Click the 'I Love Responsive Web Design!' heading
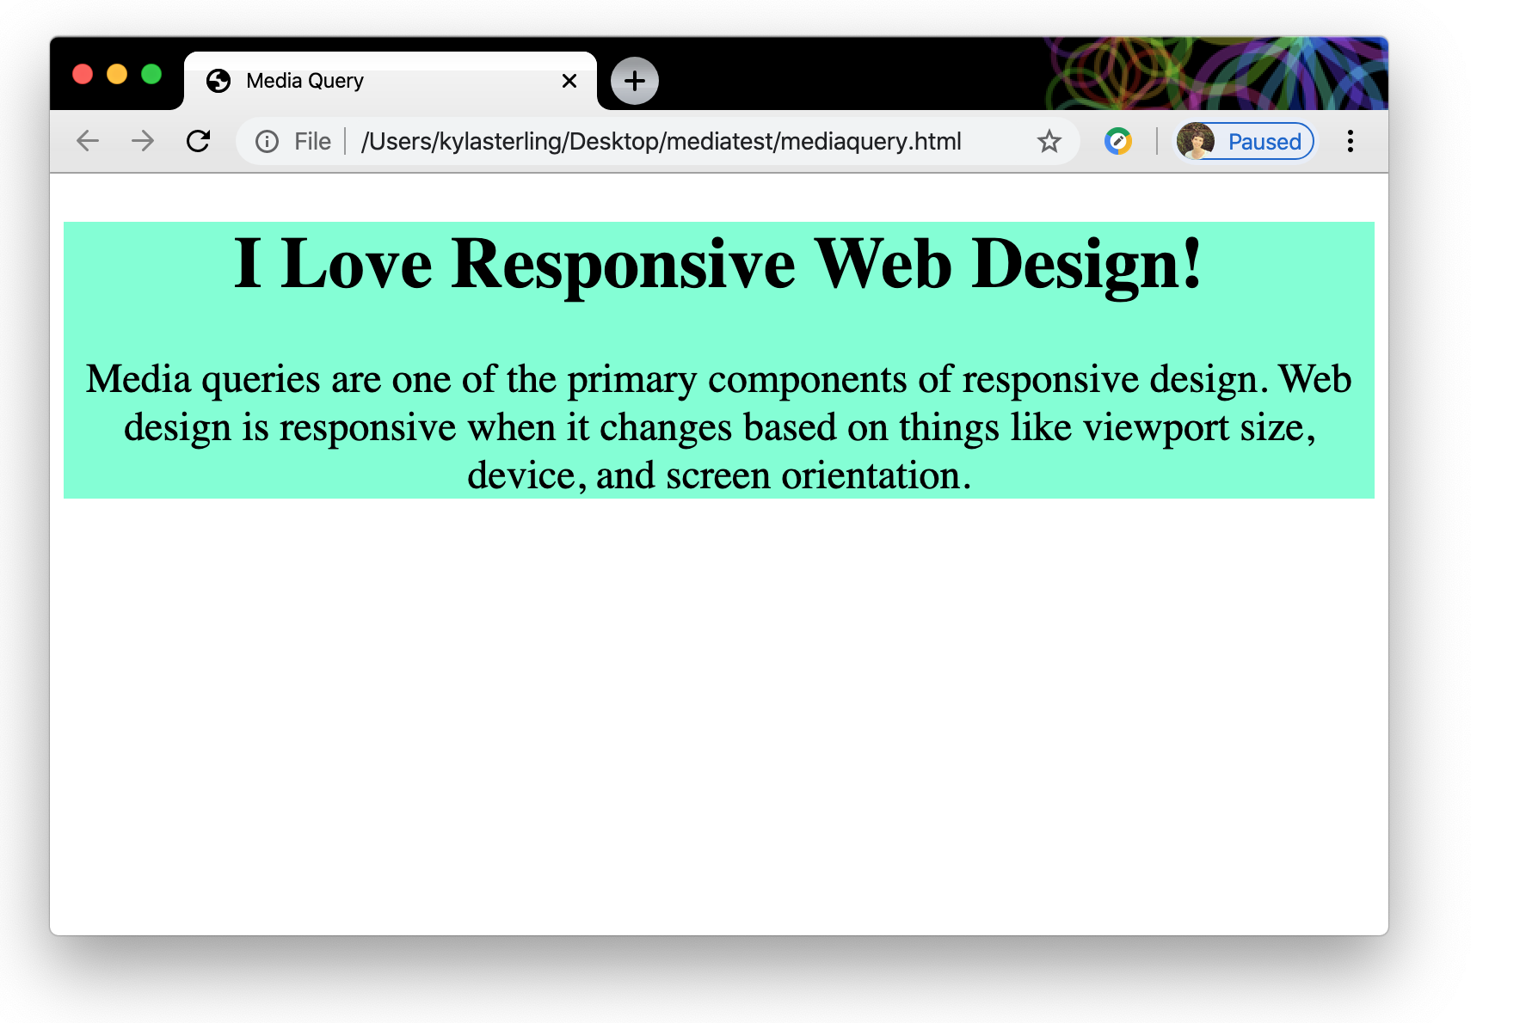Image resolution: width=1526 pixels, height=1023 pixels. (719, 262)
